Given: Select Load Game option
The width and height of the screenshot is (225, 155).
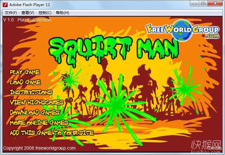Looking at the screenshot, I should [x=25, y=82].
